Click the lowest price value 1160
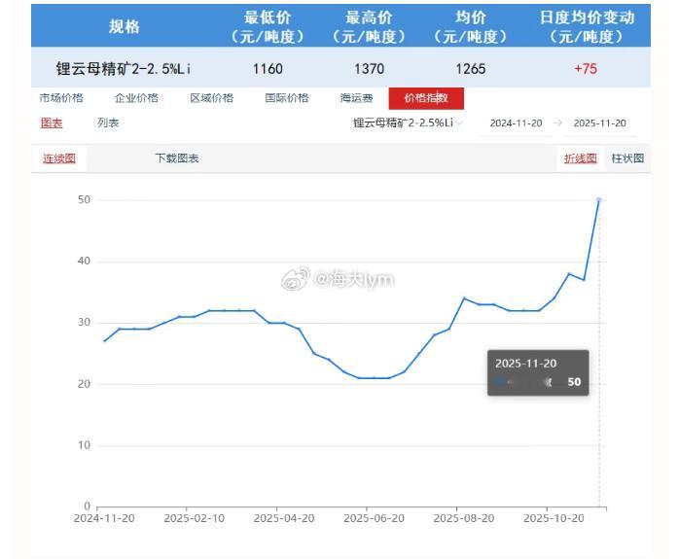Image resolution: width=679 pixels, height=559 pixels. point(268,69)
